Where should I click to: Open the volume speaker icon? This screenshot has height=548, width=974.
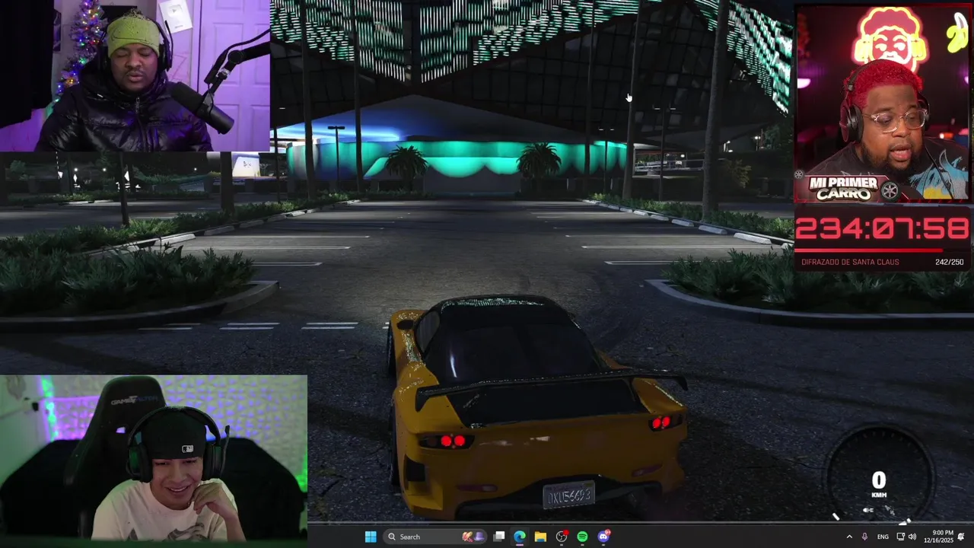coord(912,537)
